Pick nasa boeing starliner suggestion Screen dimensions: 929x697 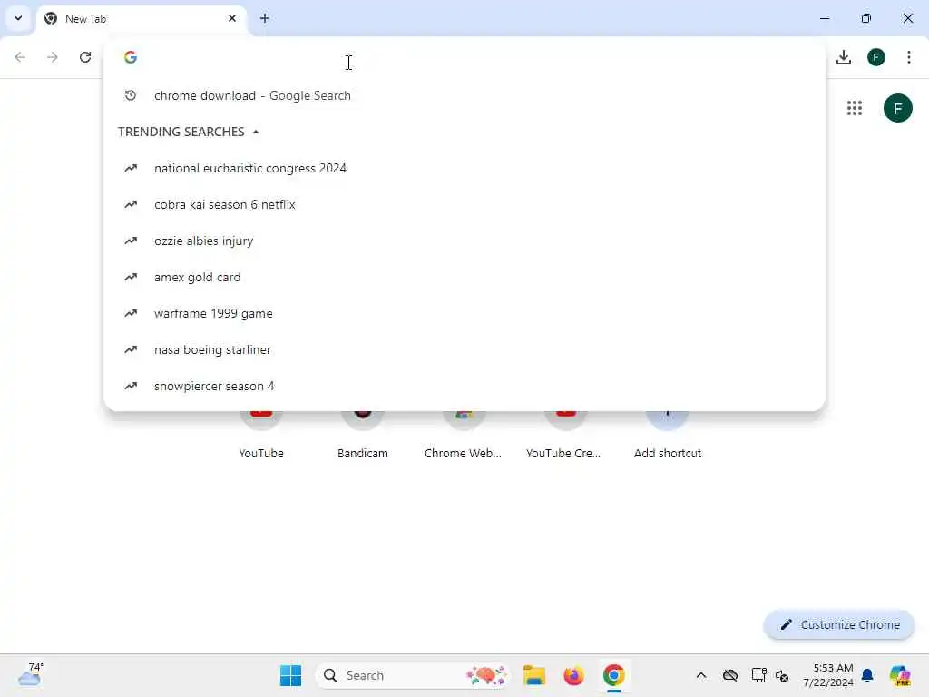(x=464, y=349)
